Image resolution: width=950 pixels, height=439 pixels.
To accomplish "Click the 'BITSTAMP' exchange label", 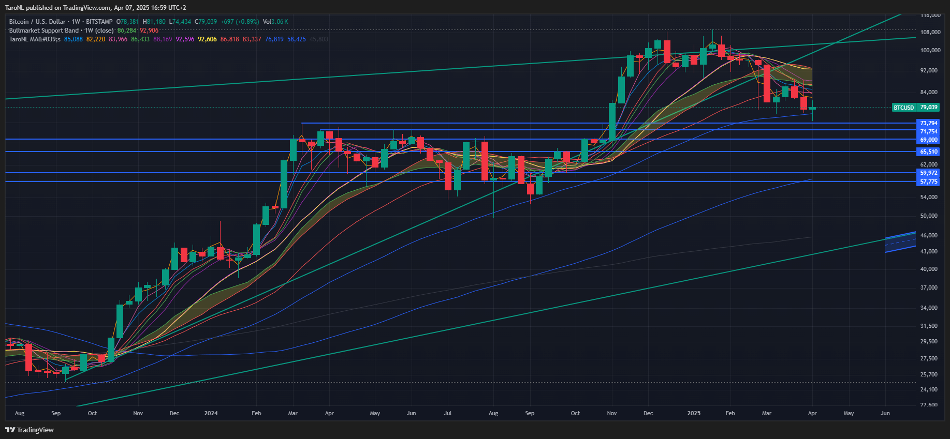I will click(x=99, y=22).
